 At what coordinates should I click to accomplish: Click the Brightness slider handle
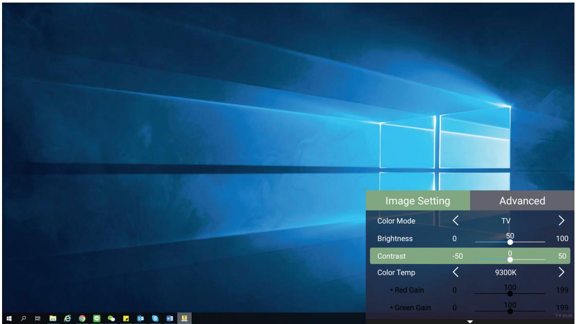[510, 242]
